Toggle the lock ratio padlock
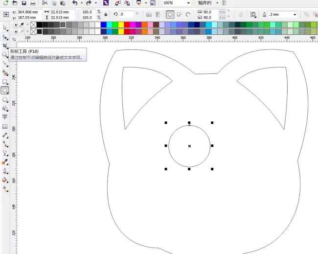This screenshot has width=318, height=254. point(106,15)
